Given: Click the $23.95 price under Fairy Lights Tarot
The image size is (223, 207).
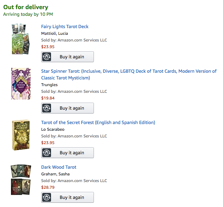Looking at the screenshot, I should pyautogui.click(x=48, y=47).
